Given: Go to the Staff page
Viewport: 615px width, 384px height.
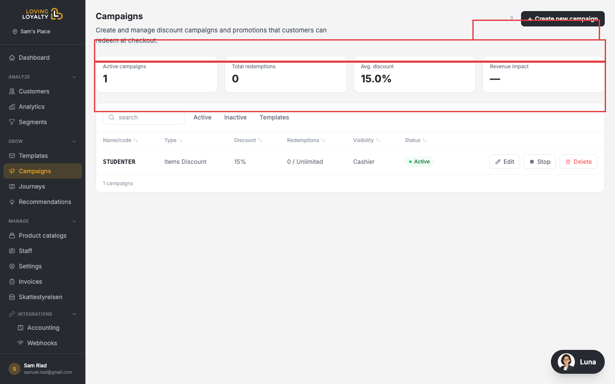Looking at the screenshot, I should coord(43,251).
